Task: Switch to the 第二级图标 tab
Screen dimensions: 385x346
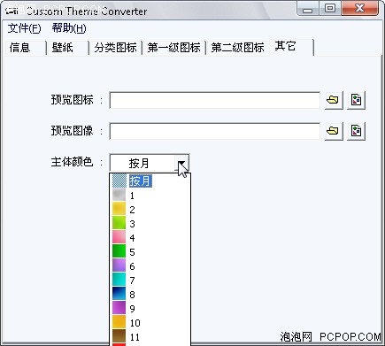Action: pyautogui.click(x=237, y=48)
